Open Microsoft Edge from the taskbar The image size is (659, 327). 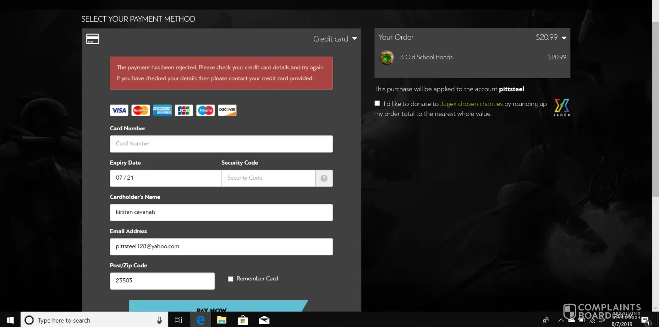pos(201,320)
